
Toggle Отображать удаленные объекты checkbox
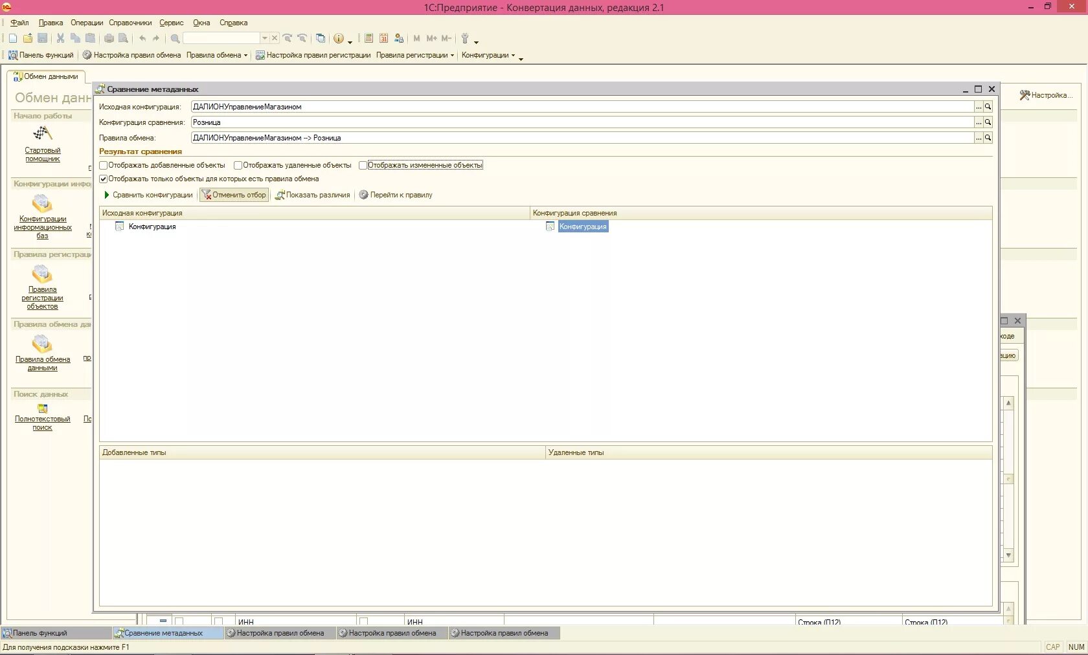pos(238,165)
